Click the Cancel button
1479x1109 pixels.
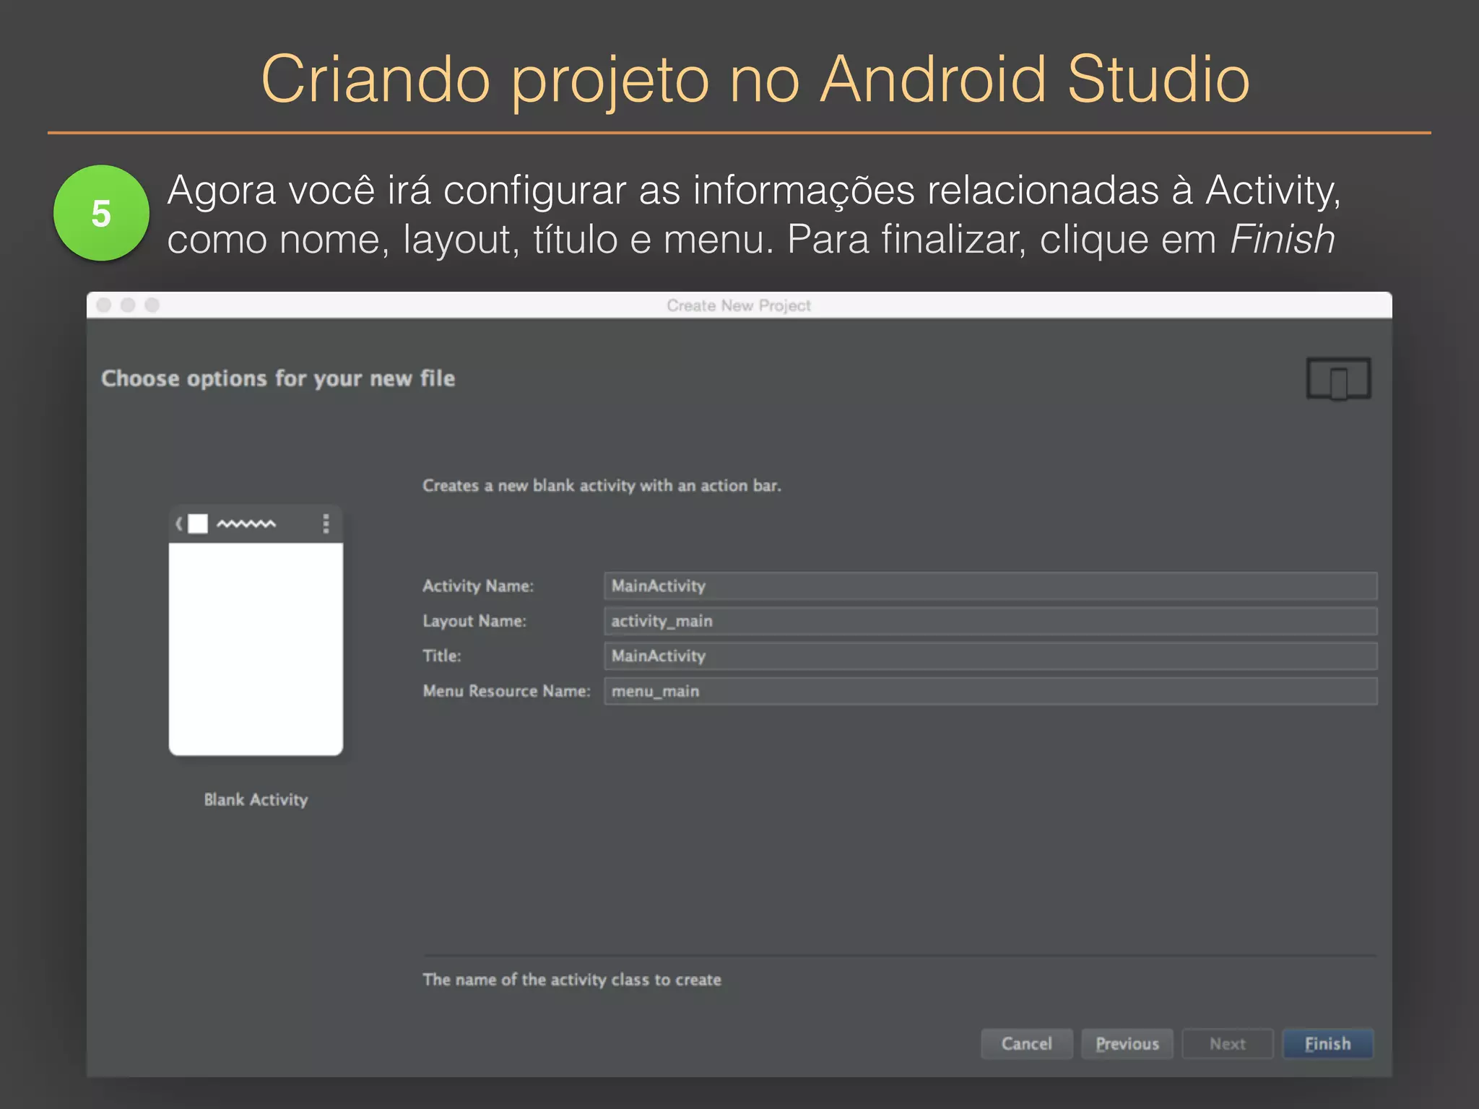tap(1026, 1043)
